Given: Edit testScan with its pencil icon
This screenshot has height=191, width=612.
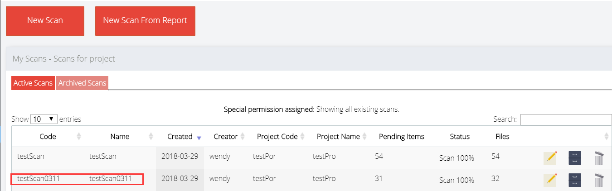Looking at the screenshot, I should [550, 158].
